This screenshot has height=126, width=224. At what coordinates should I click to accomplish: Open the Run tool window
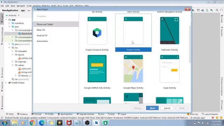coord(101,114)
